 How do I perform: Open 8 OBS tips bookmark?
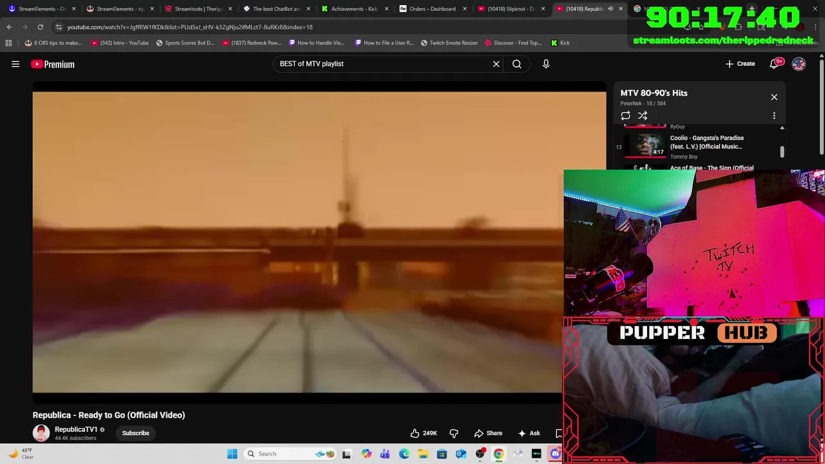(x=53, y=43)
